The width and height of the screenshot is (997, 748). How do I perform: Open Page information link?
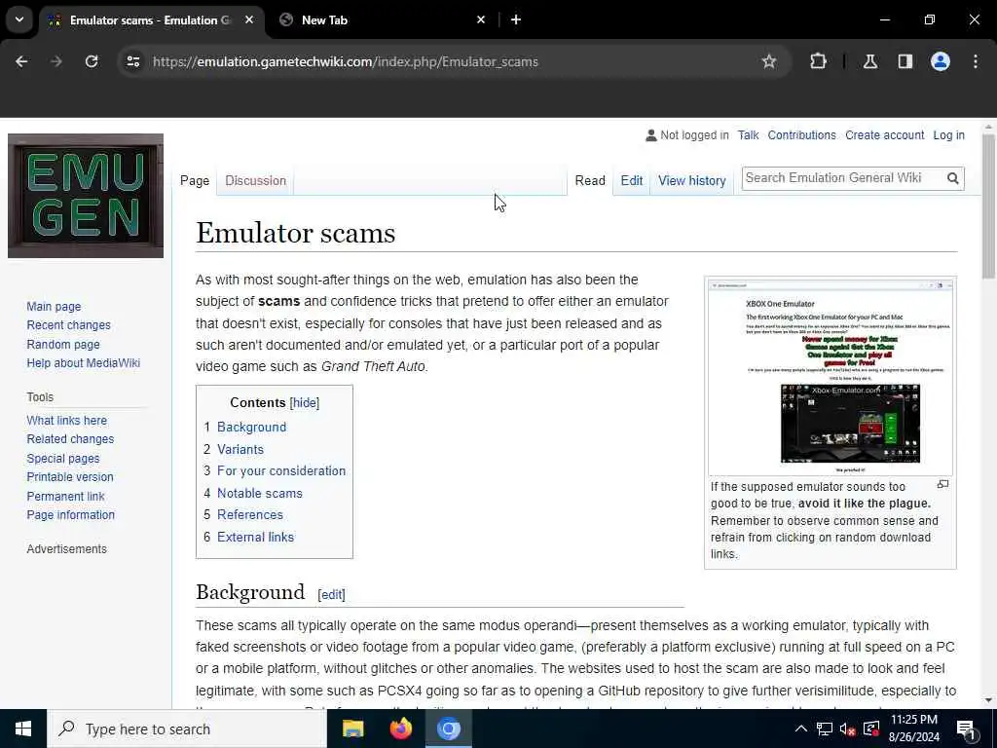70,515
